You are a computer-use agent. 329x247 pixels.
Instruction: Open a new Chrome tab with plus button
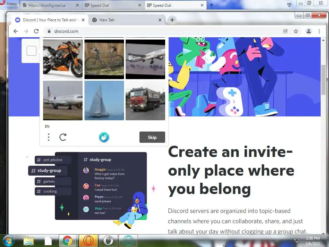coord(172,20)
